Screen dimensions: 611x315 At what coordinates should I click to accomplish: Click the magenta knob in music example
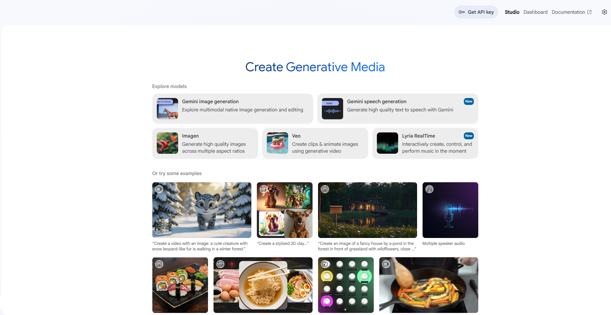point(327,301)
